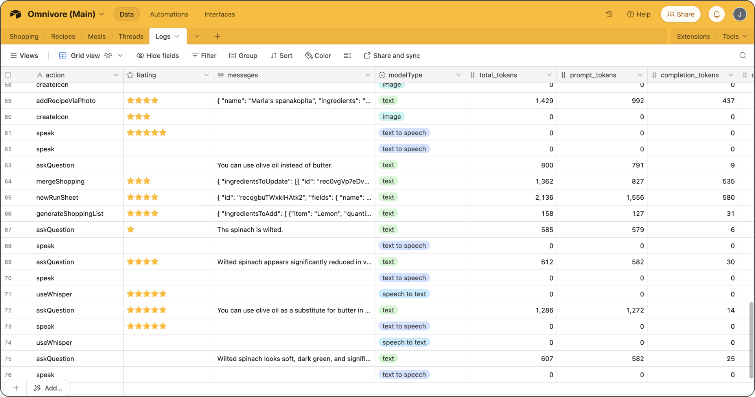Image resolution: width=755 pixels, height=397 pixels.
Task: Hide fields in the grid
Action: [157, 55]
